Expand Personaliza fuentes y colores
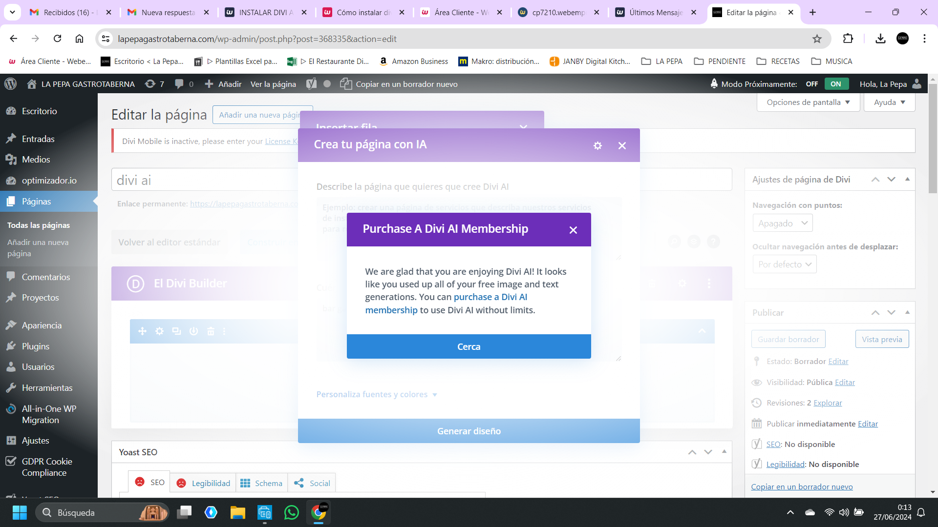This screenshot has height=527, width=938. (376, 394)
